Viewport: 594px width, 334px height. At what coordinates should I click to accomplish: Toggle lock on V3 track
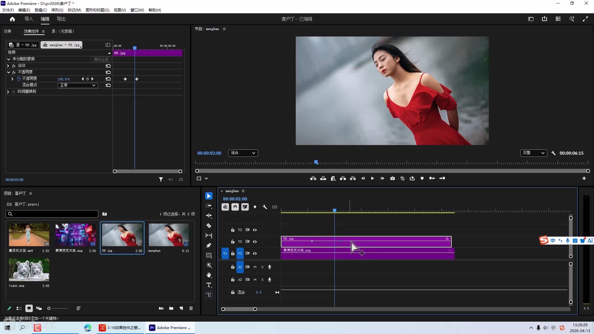[x=233, y=230]
